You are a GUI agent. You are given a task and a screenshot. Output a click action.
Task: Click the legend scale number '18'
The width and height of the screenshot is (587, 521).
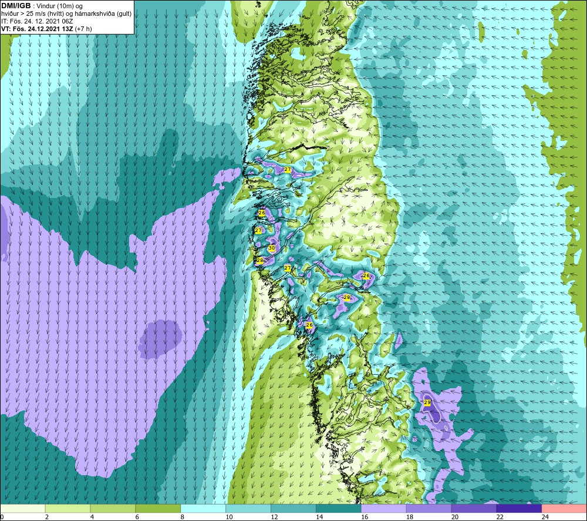(x=410, y=517)
